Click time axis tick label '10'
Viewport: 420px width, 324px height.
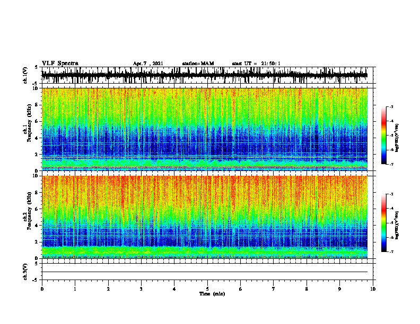[373, 289]
